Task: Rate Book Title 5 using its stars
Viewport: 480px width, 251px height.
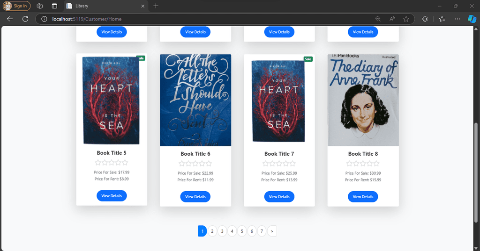Action: click(x=112, y=163)
